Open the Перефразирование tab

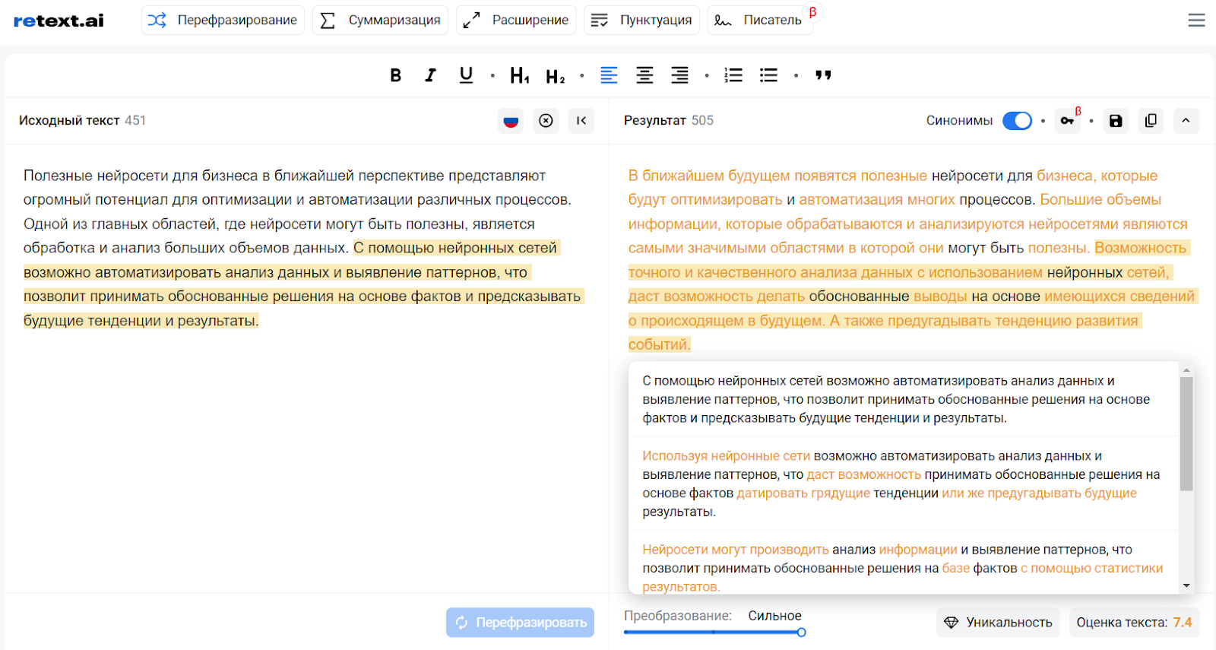coord(223,20)
